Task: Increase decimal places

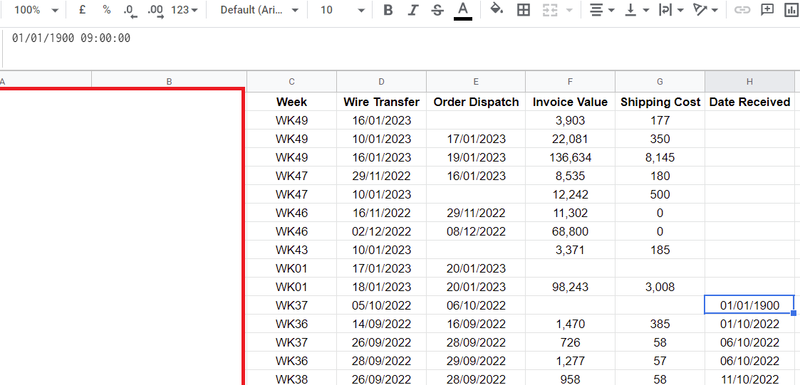Action: pyautogui.click(x=155, y=10)
